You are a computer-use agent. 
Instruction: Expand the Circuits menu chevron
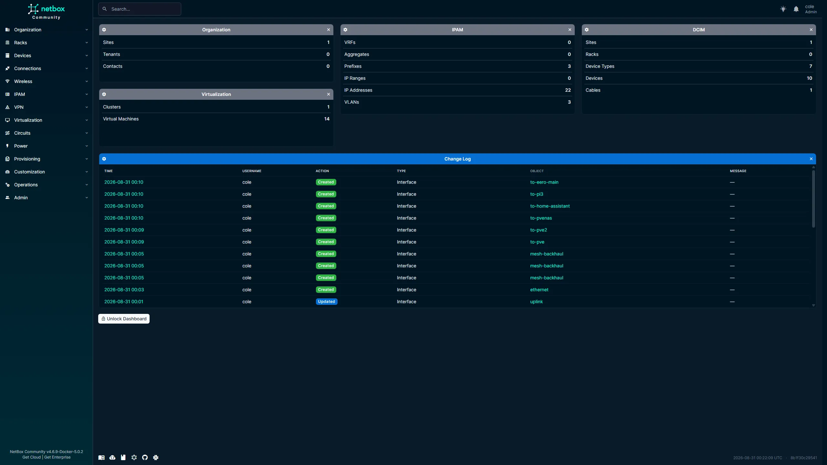click(x=87, y=133)
